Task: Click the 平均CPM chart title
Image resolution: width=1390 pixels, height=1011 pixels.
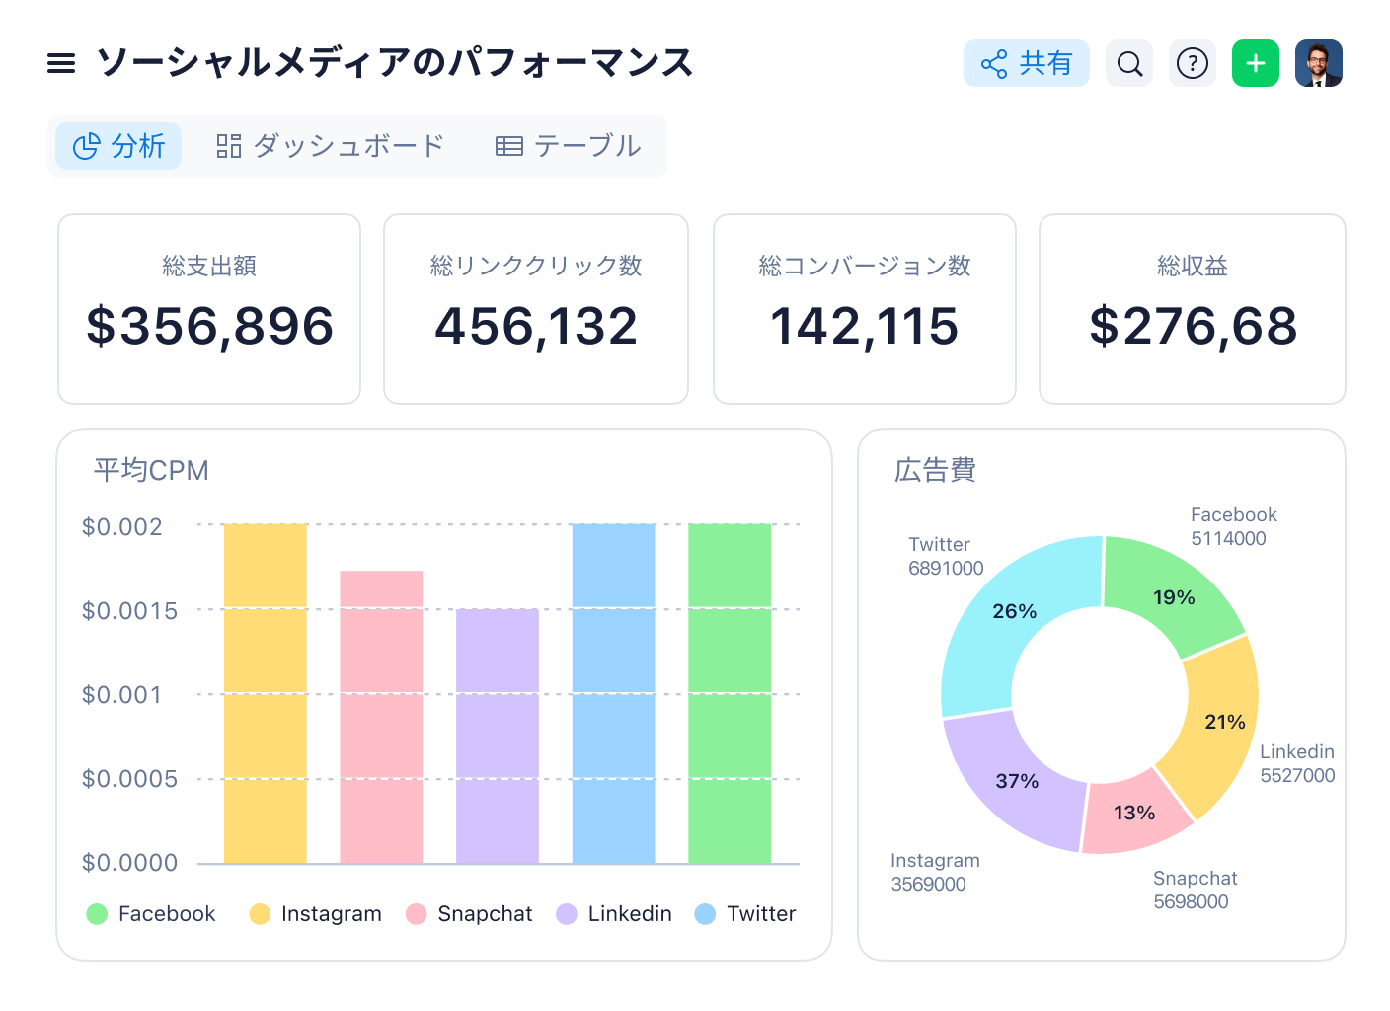Action: tap(151, 470)
